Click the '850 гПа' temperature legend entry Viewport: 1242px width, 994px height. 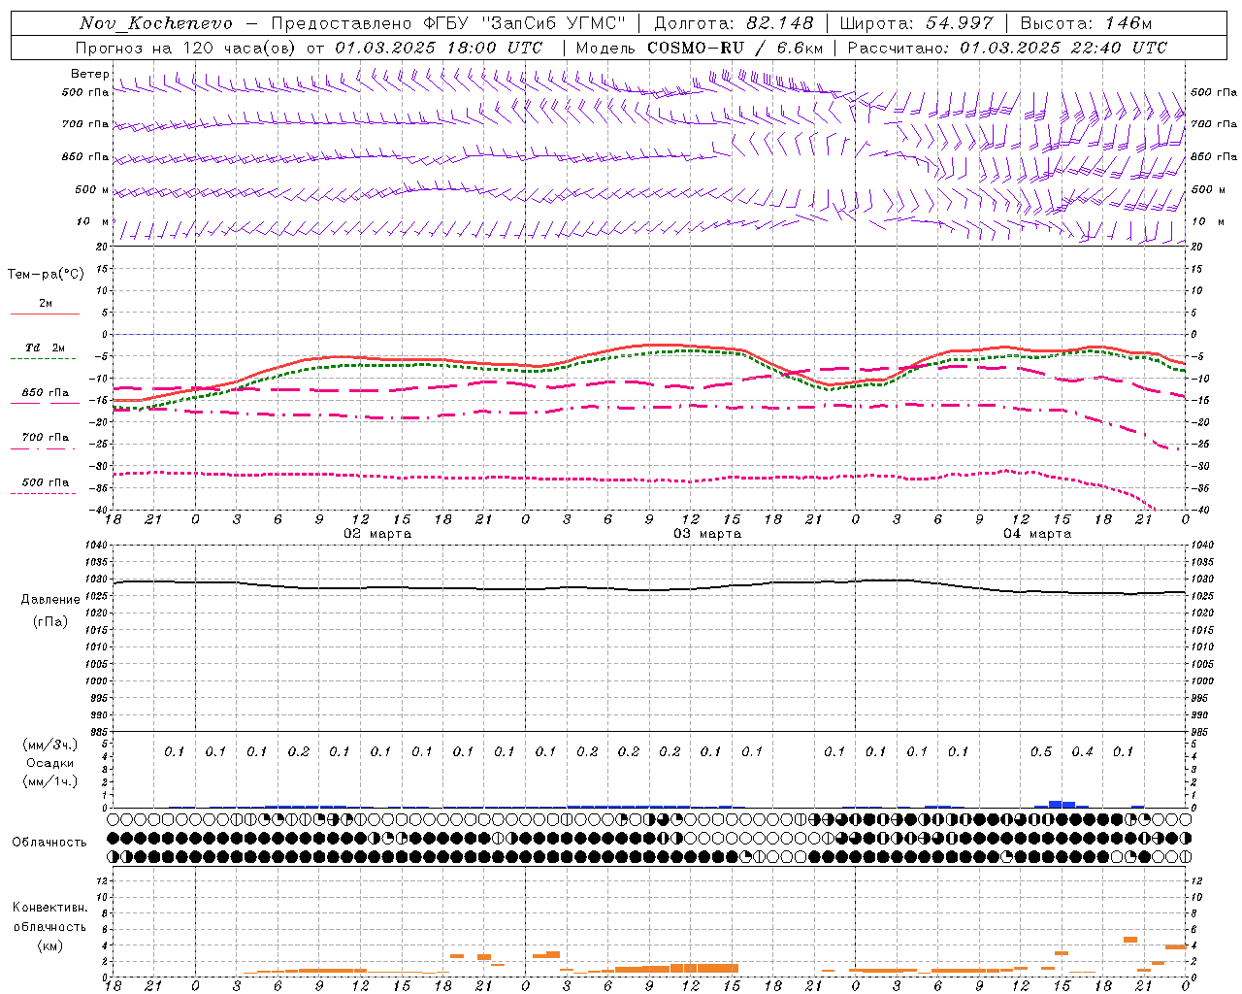(45, 393)
